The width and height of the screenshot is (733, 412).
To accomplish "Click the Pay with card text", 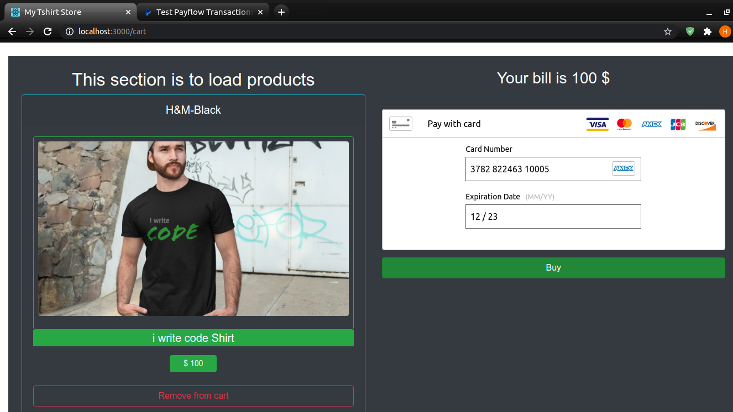I will pos(454,124).
